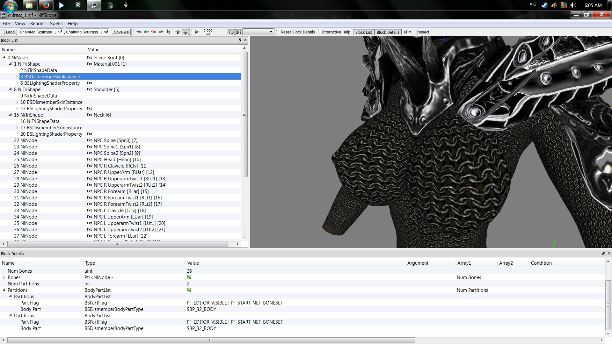This screenshot has width=612, height=344.
Task: Open the Skyrim taskbar icon
Action: click(126, 5)
